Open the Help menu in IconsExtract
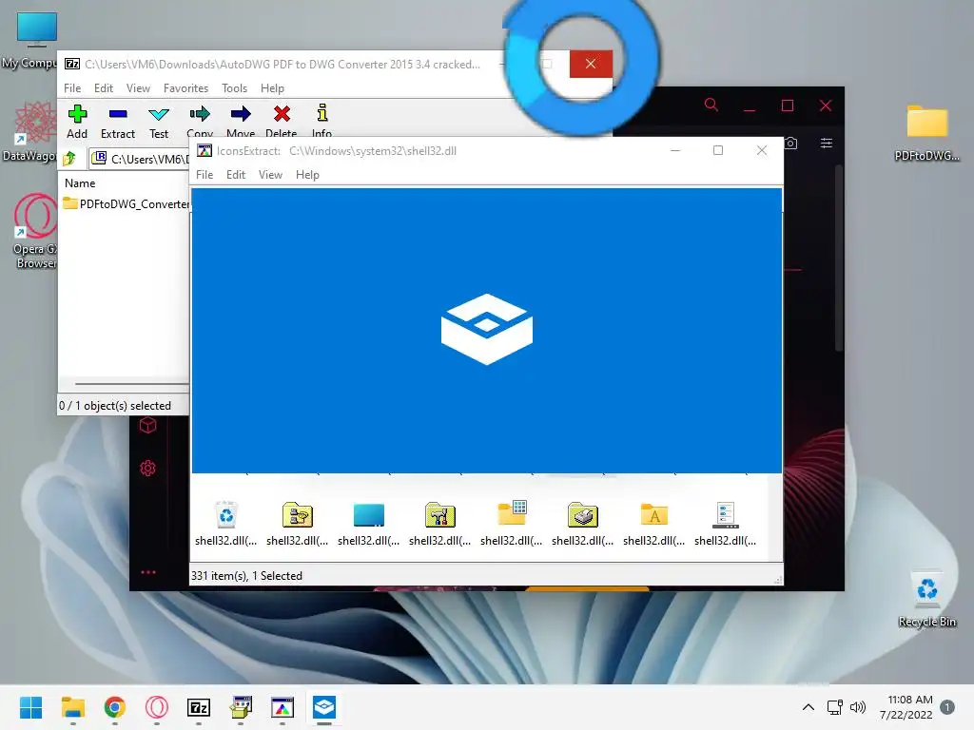Image resolution: width=974 pixels, height=730 pixels. 307,175
